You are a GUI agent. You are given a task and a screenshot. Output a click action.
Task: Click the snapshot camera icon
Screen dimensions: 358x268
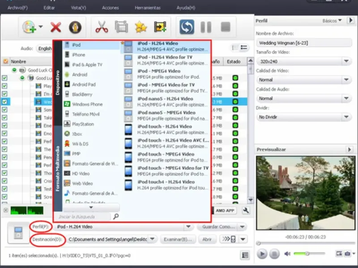click(x=347, y=253)
